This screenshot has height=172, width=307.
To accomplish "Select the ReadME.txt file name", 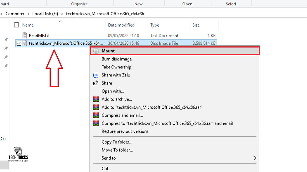I will (39, 36).
